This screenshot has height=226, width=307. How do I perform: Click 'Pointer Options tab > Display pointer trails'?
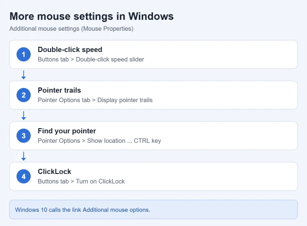tap(95, 100)
